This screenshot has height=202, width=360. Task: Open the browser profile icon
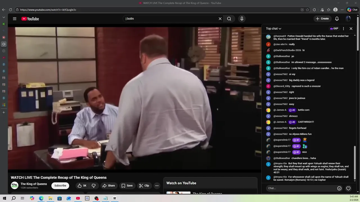(336, 10)
